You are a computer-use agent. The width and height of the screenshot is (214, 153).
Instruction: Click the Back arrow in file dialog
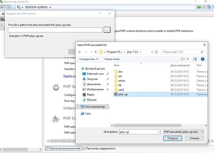pyautogui.click(x=80, y=52)
